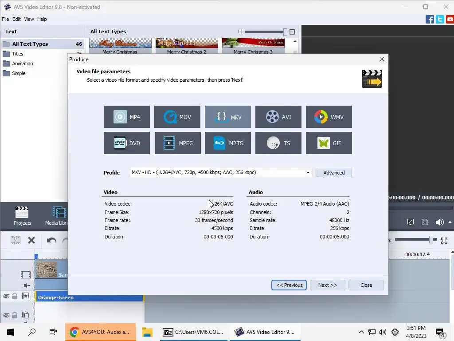This screenshot has height=341, width=454.
Task: Click the preview volume speaker icon
Action: point(439,222)
